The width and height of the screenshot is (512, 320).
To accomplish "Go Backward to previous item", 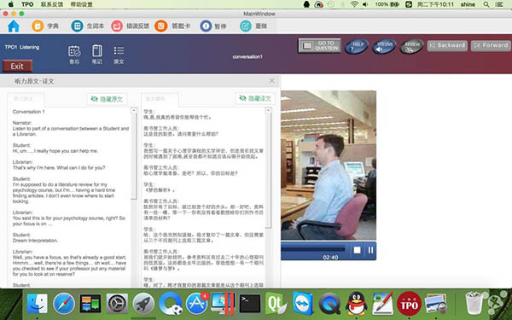I will (x=447, y=46).
